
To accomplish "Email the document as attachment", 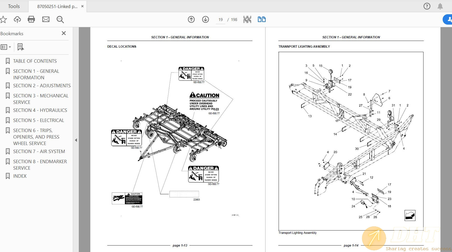I will click(x=46, y=19).
